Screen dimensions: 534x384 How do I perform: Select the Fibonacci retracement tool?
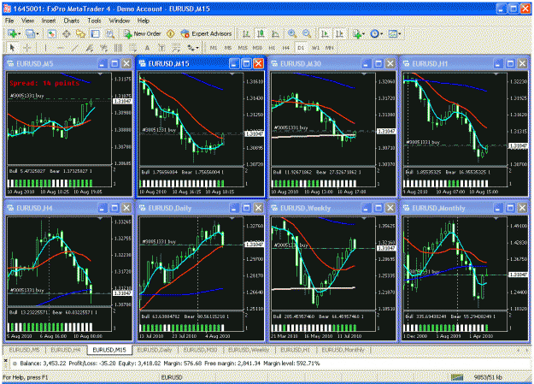point(132,48)
